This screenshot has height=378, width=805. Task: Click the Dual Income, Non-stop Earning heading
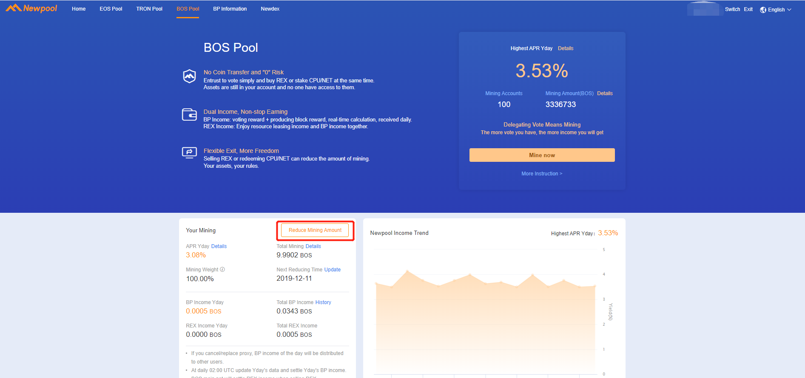(x=245, y=112)
